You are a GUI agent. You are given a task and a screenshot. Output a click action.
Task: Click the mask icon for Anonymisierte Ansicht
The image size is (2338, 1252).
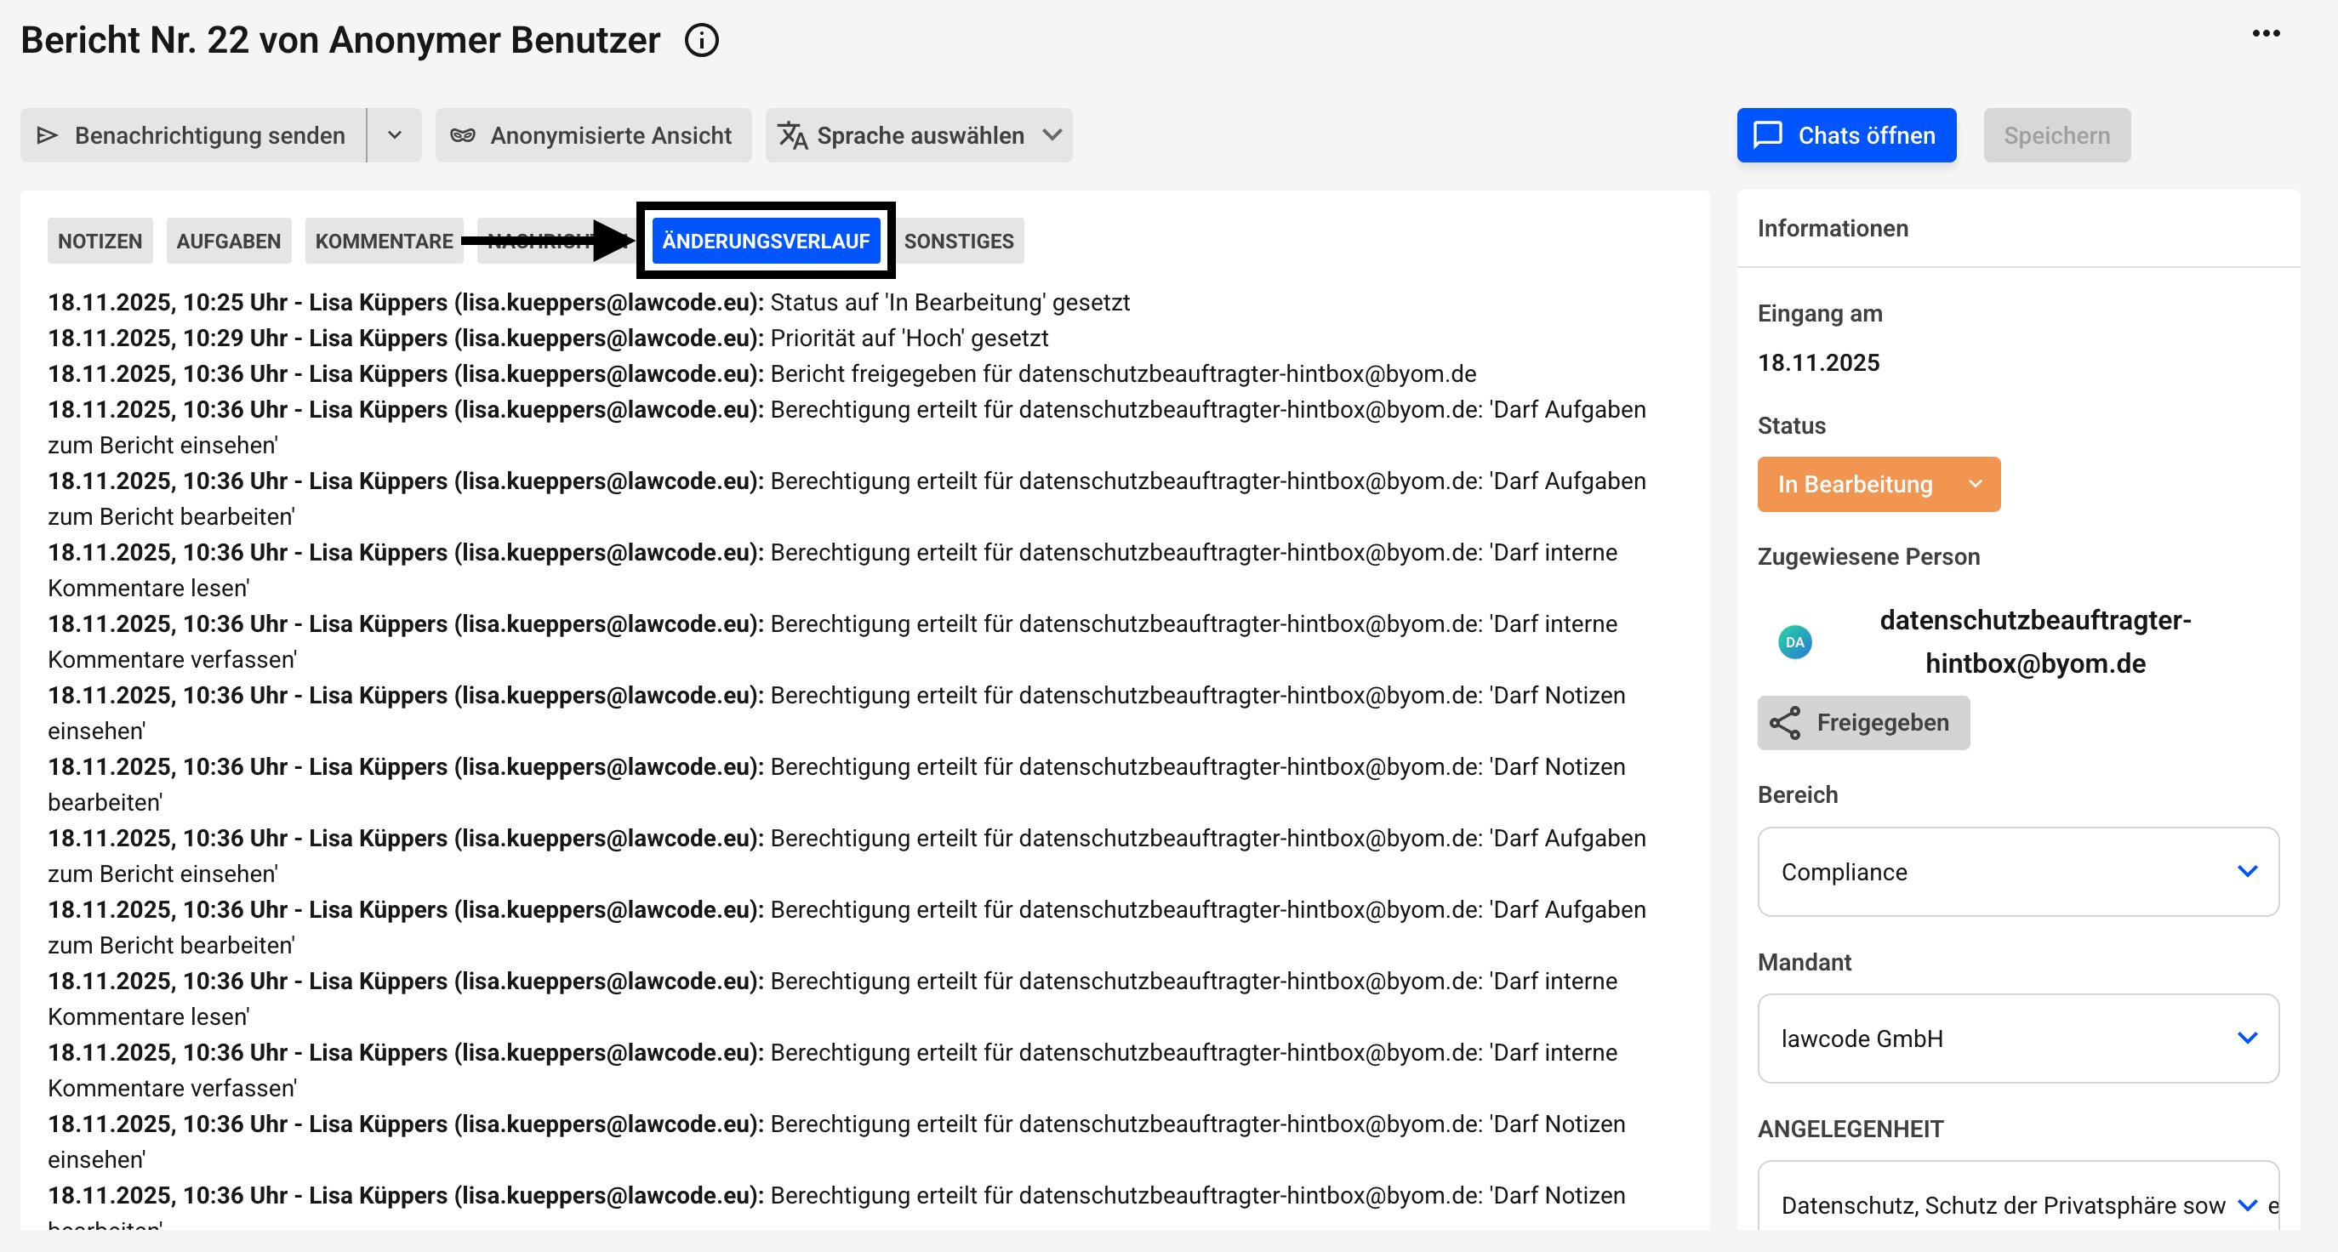[x=463, y=135]
